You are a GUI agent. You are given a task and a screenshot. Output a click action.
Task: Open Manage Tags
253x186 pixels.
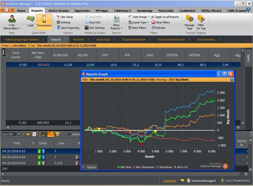[x=189, y=22]
